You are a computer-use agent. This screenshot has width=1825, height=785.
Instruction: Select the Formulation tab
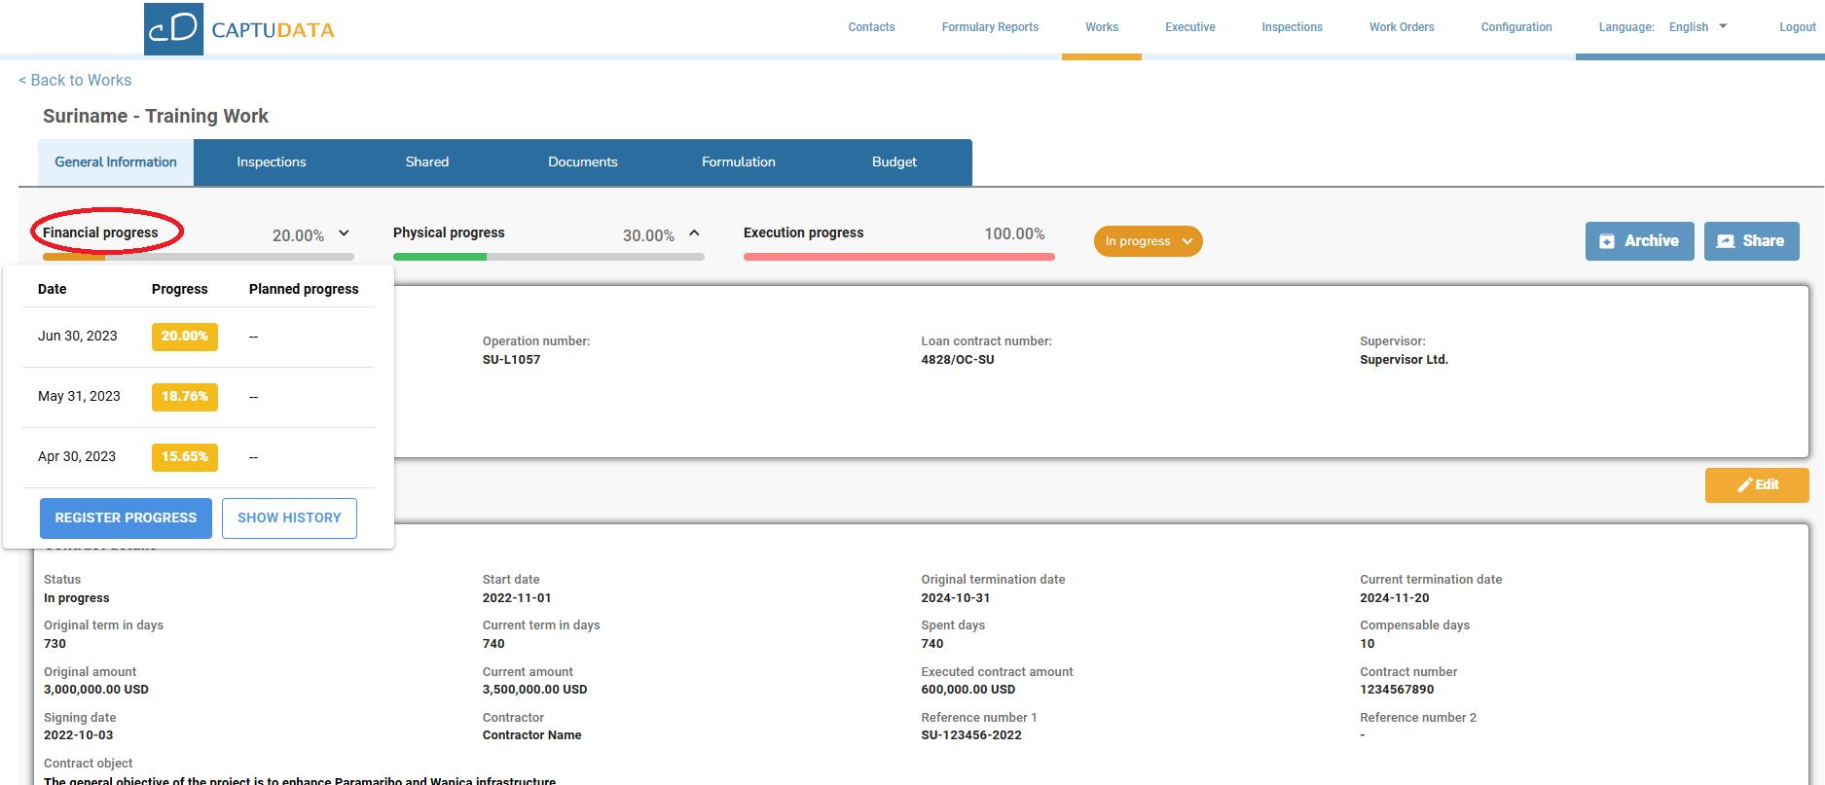coord(738,162)
